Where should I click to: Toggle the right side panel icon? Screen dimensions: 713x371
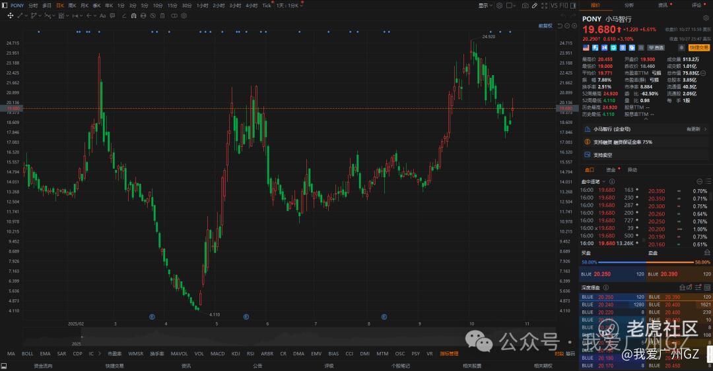(x=573, y=5)
